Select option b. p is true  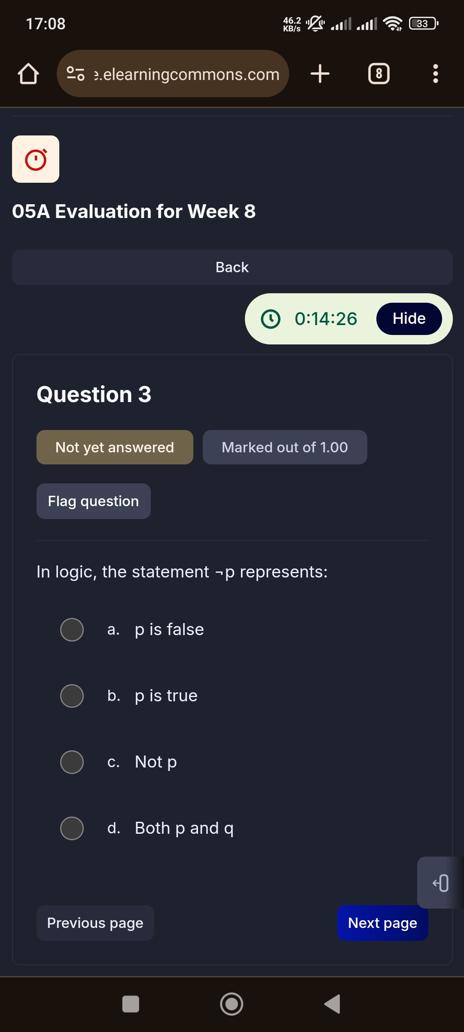pos(72,696)
